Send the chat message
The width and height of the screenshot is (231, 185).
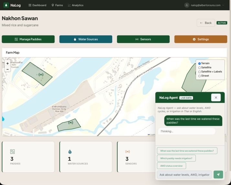click(218, 175)
